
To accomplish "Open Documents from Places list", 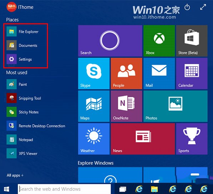I will 22,45.
